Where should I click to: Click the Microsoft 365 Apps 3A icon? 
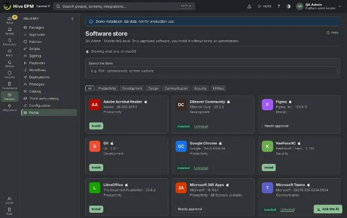181,188
